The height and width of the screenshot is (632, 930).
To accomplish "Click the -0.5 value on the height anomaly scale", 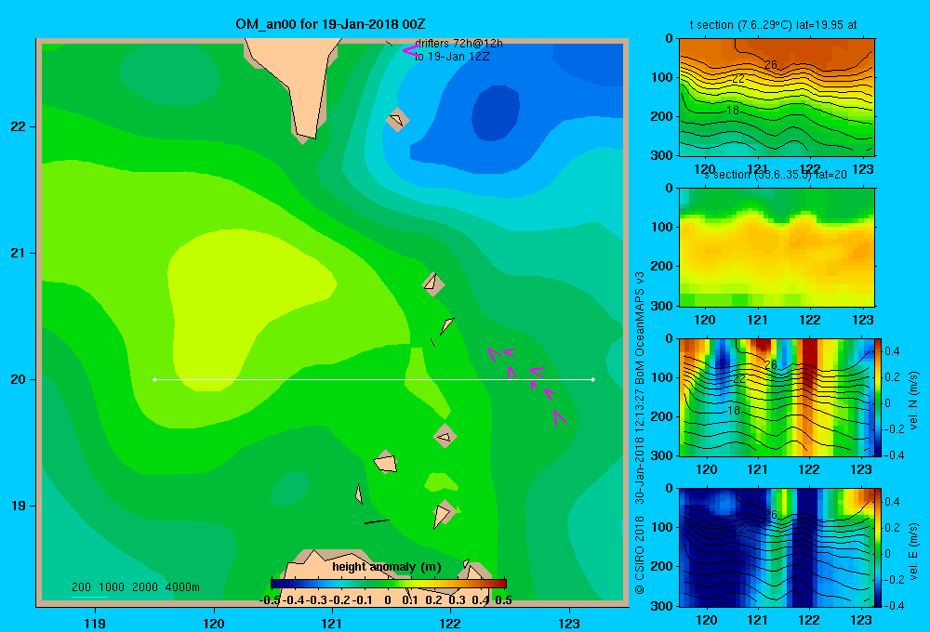I will click(270, 600).
